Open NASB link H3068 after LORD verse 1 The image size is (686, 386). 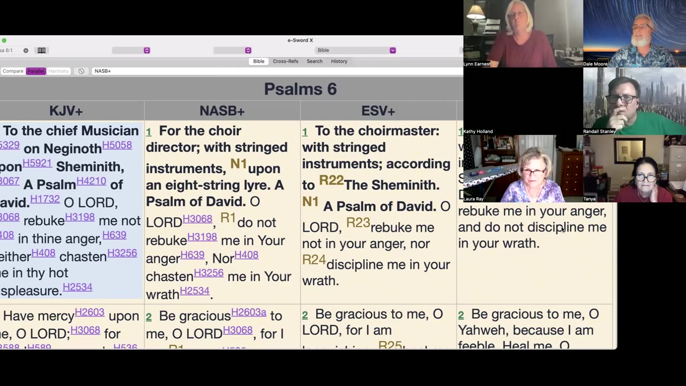click(x=197, y=219)
